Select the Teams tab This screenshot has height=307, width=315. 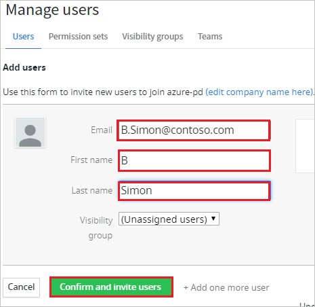[x=210, y=37]
